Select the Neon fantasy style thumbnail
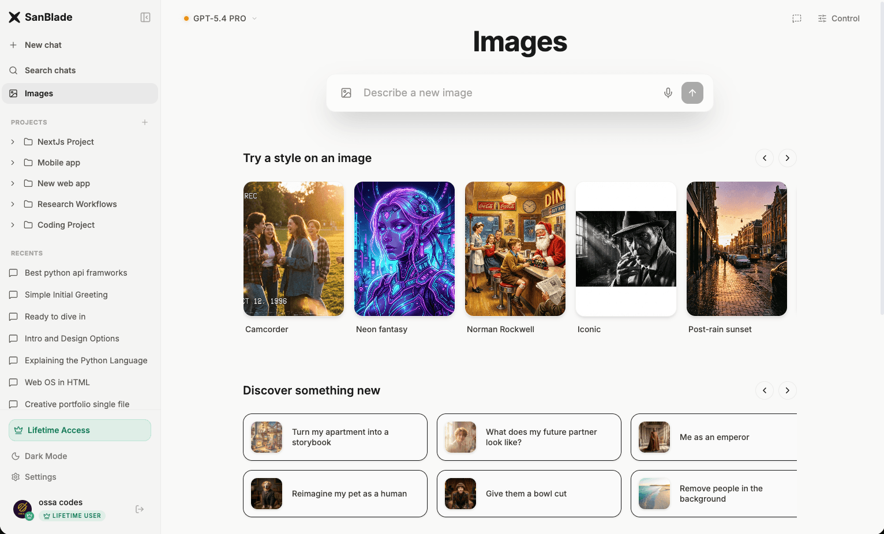This screenshot has width=884, height=534. click(404, 249)
